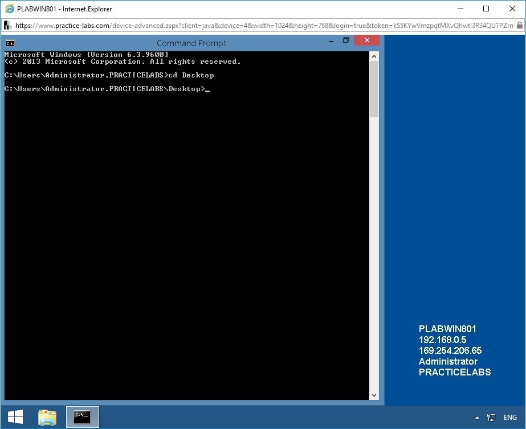Click the Windows Start button
The image size is (526, 429).
(15, 417)
